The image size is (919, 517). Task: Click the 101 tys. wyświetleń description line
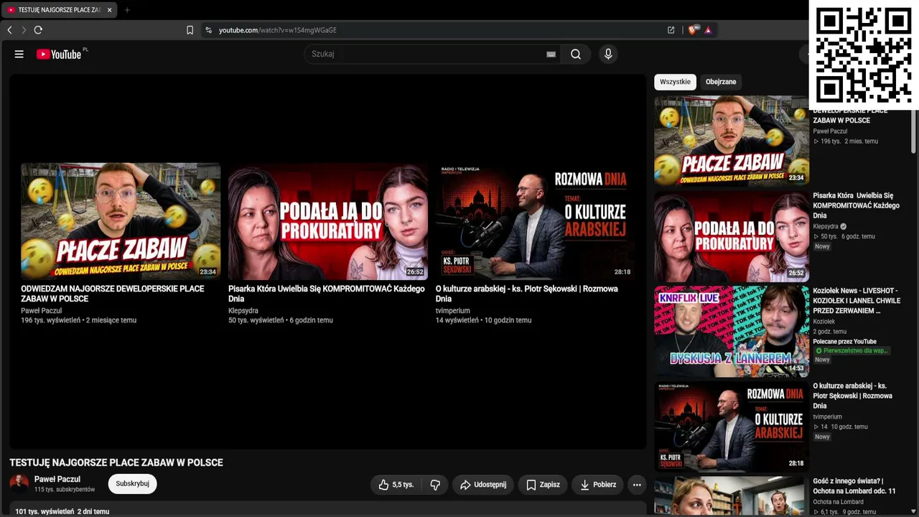62,512
